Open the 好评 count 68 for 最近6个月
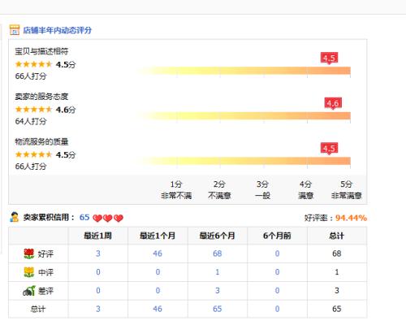406x325 pixels. pos(218,253)
